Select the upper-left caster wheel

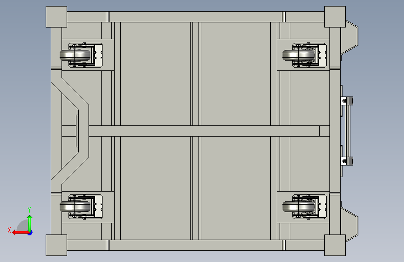pos(75,55)
